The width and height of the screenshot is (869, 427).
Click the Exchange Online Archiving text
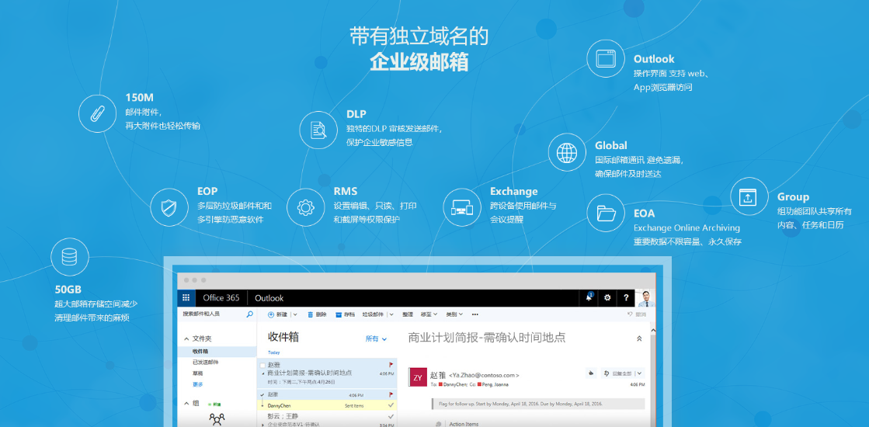click(x=687, y=227)
